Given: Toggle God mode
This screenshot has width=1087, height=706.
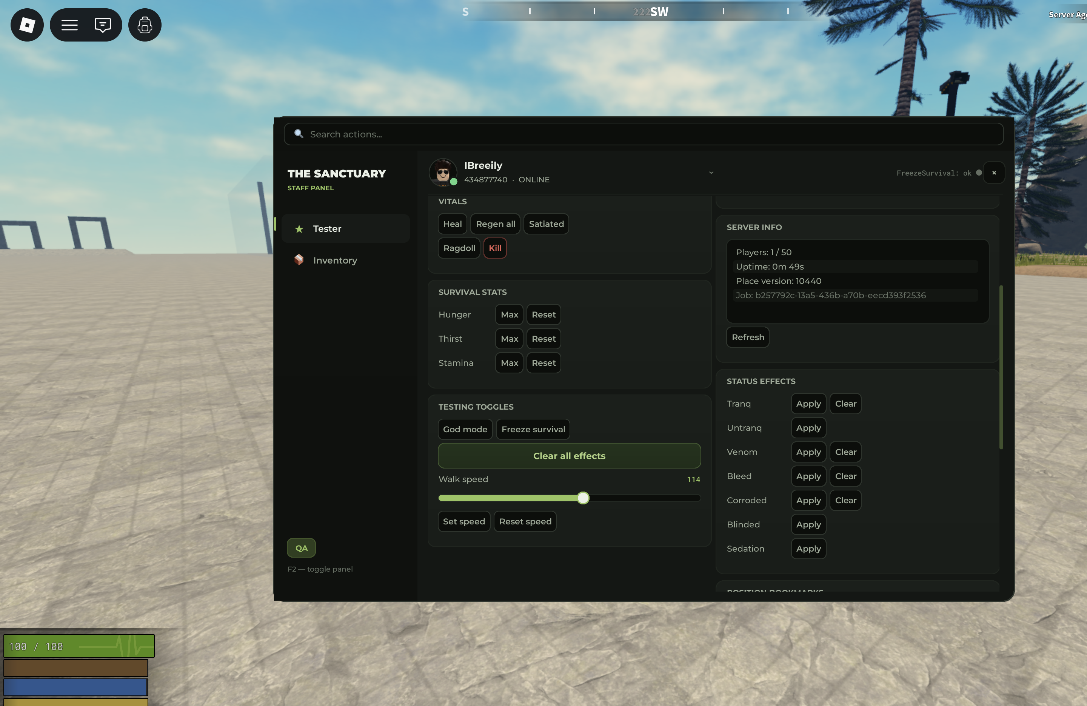Looking at the screenshot, I should point(465,429).
